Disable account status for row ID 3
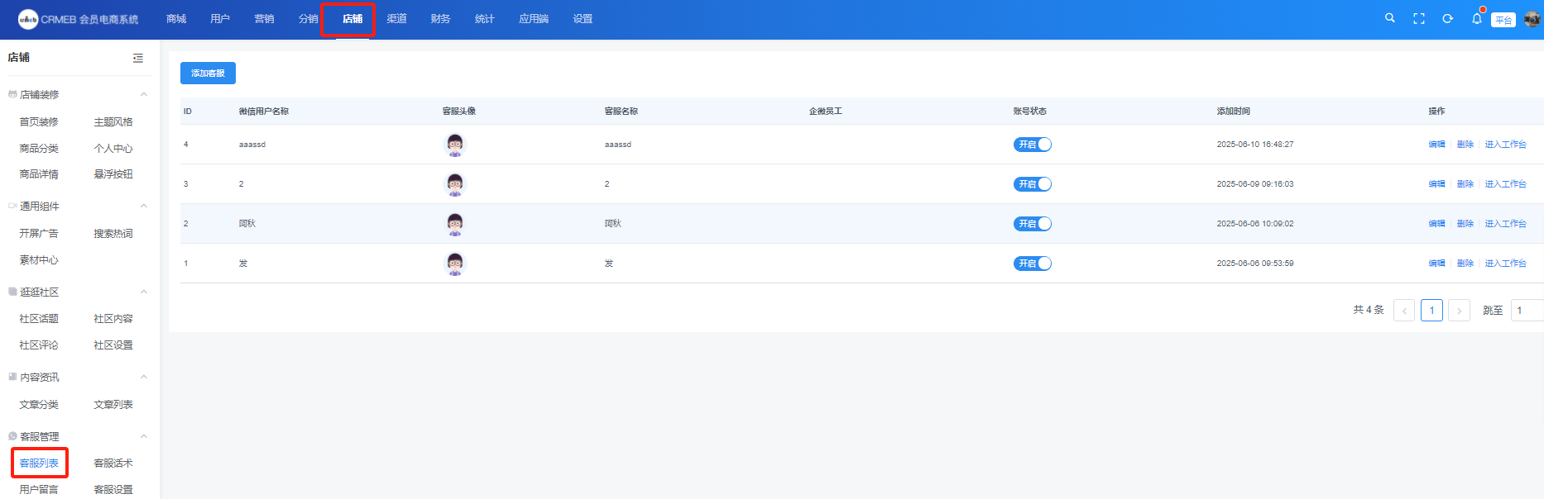This screenshot has width=1544, height=499. click(x=1032, y=184)
